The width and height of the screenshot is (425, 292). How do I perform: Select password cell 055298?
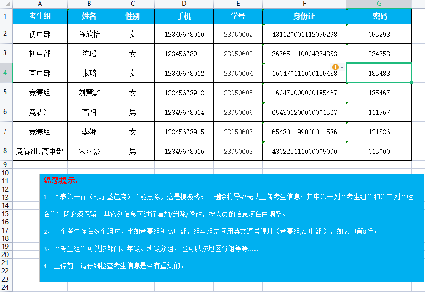[x=379, y=34]
